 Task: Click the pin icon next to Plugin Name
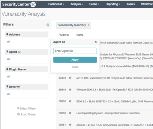tap(7, 69)
